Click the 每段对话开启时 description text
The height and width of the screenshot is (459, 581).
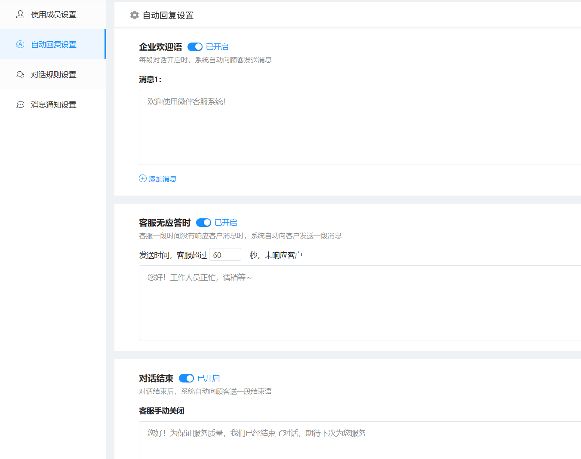pyautogui.click(x=205, y=60)
